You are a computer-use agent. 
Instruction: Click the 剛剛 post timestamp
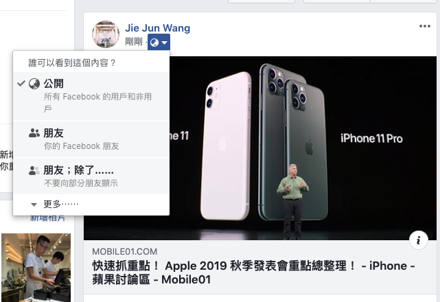134,42
